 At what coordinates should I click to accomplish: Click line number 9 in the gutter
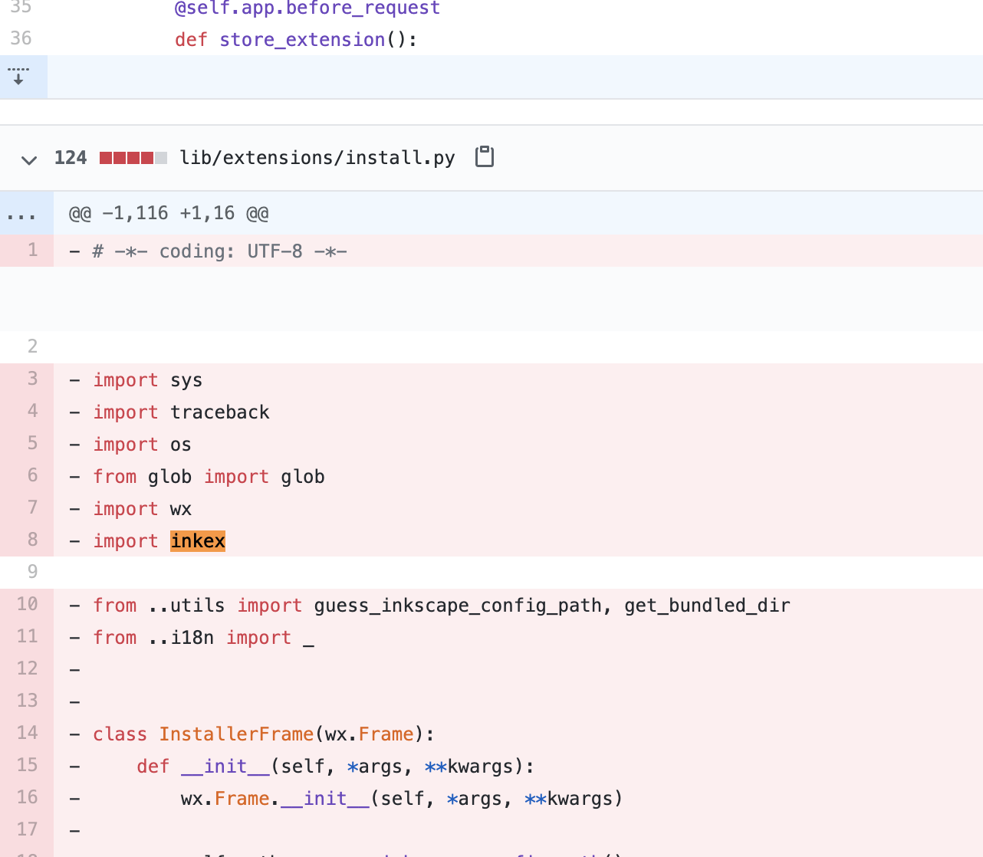tap(31, 571)
